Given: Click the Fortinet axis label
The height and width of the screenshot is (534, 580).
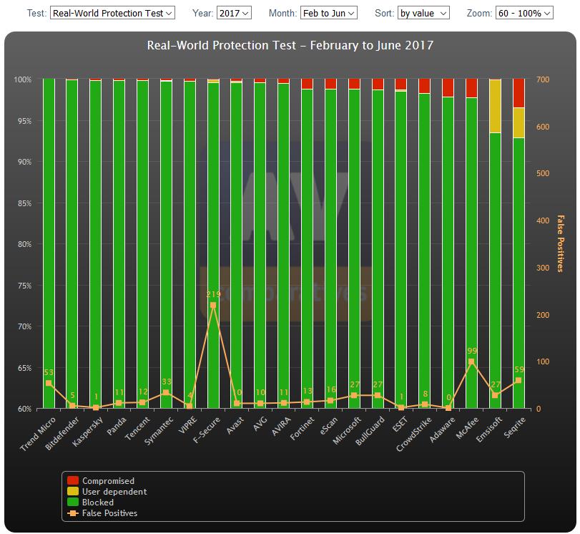Looking at the screenshot, I should [x=303, y=429].
